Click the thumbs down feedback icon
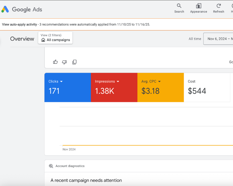The width and height of the screenshot is (233, 186). pos(64,62)
